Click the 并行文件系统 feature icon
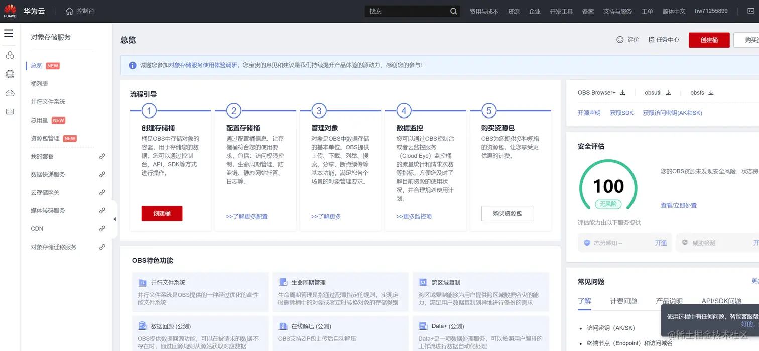Image resolution: width=759 pixels, height=351 pixels. point(143,283)
